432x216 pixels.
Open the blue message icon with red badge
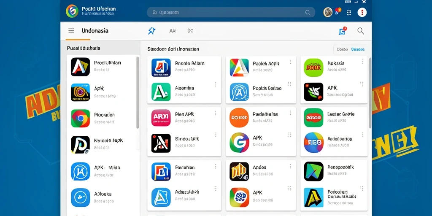pos(343,31)
